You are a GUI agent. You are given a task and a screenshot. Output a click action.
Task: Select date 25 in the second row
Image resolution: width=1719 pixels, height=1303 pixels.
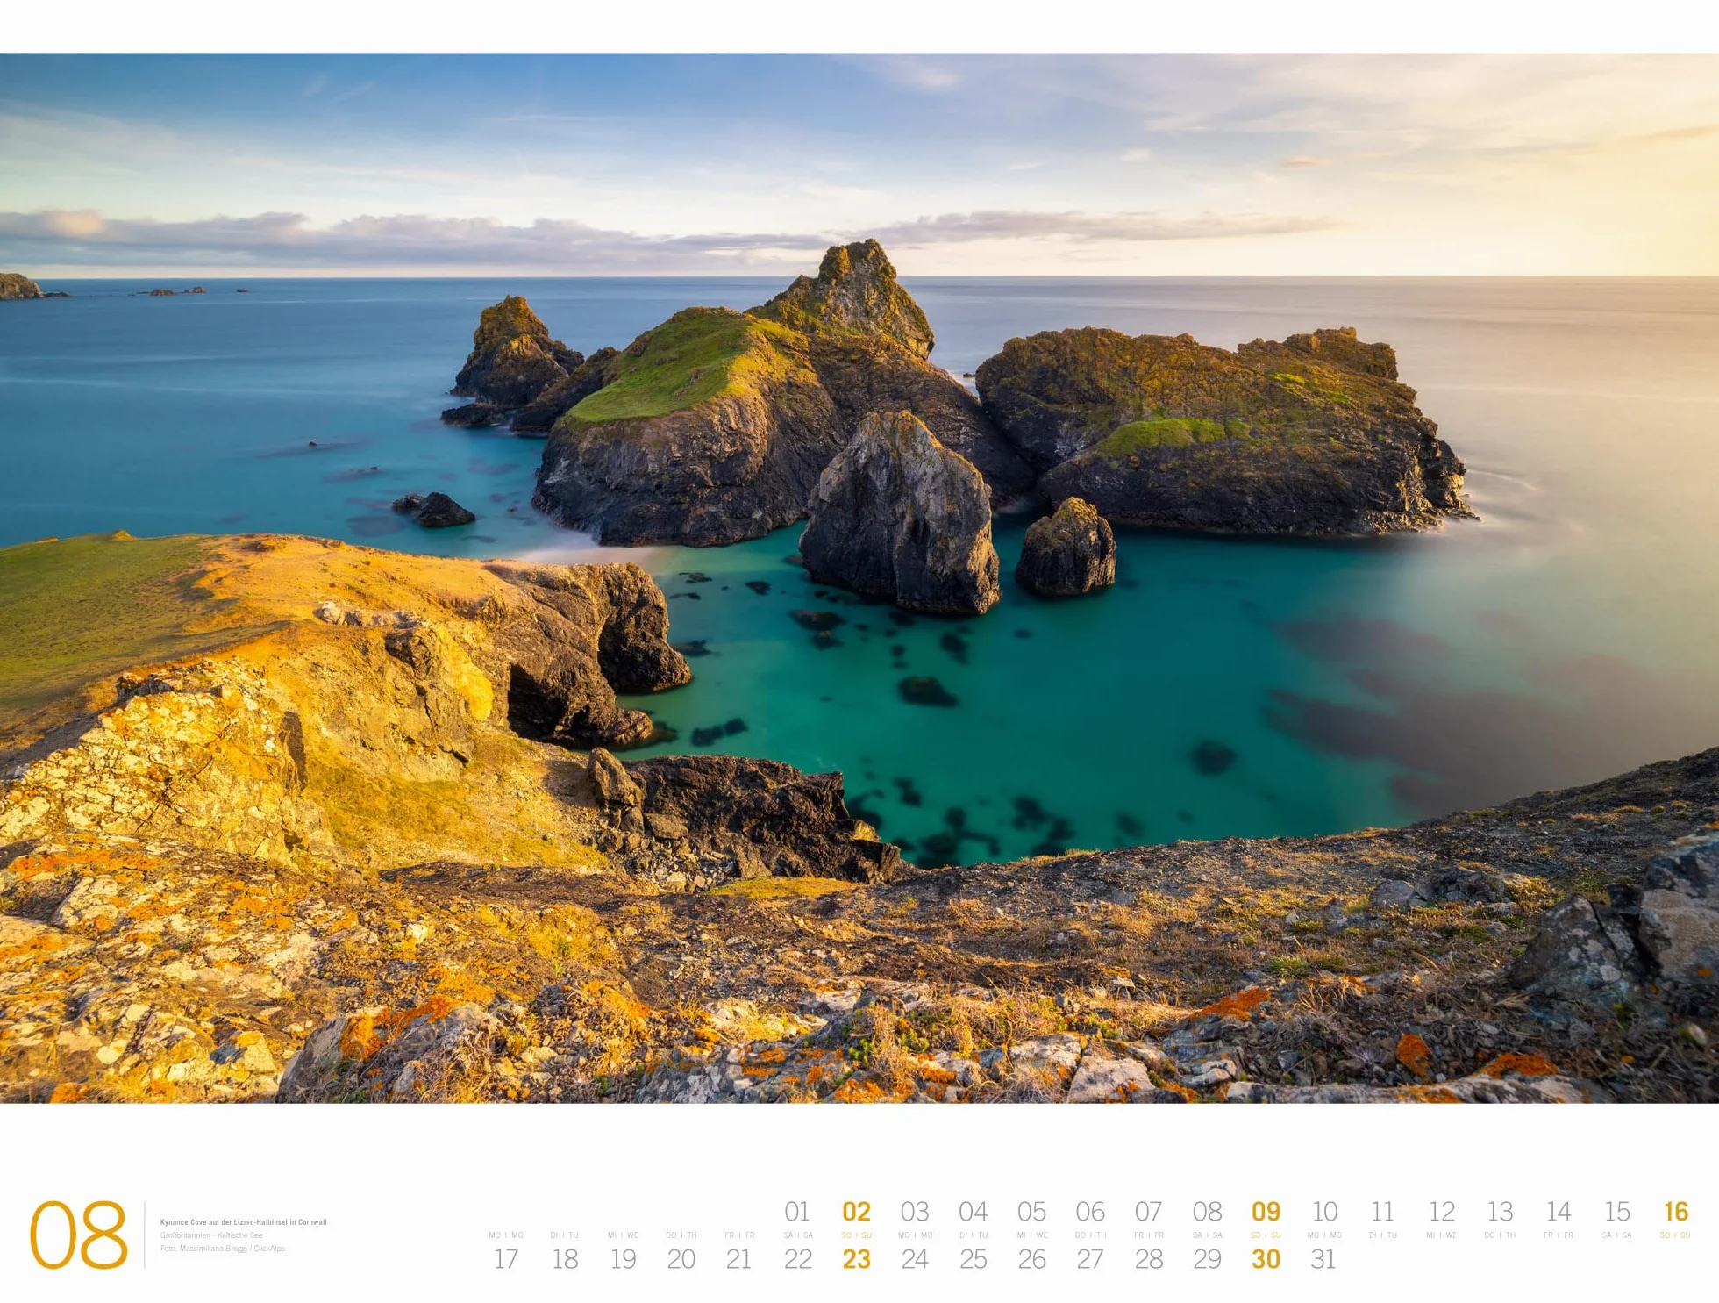coord(974,1259)
